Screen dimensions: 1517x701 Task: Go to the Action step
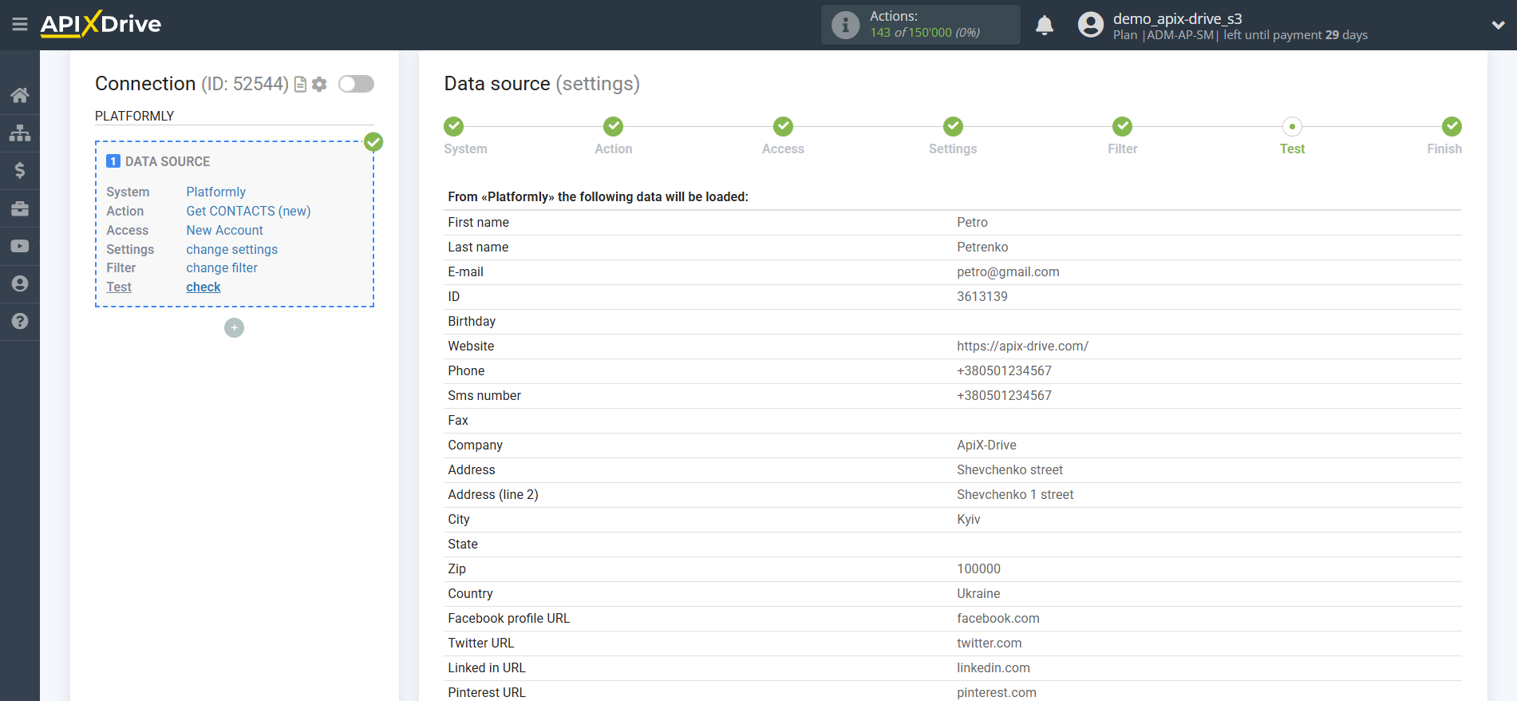point(613,149)
